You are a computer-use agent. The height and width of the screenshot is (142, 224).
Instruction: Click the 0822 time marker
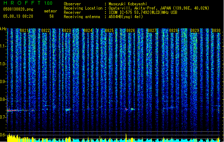46,31
